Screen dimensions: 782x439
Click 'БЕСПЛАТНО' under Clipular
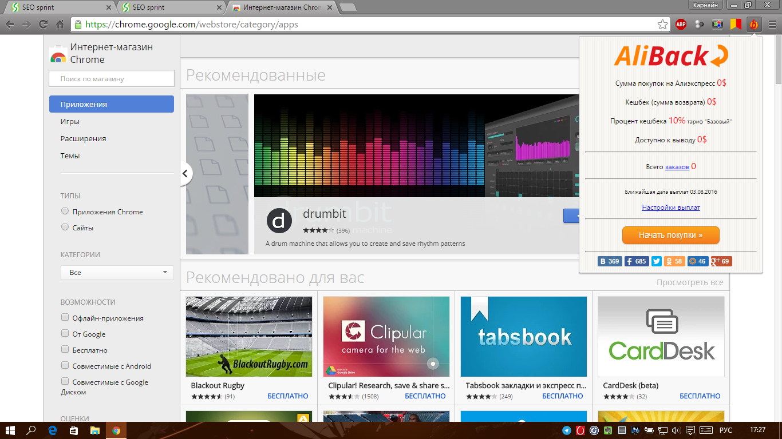pos(425,396)
